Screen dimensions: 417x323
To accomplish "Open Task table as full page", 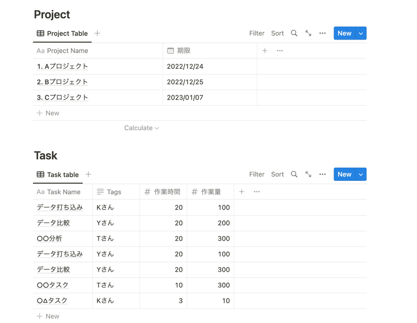I will click(x=308, y=175).
